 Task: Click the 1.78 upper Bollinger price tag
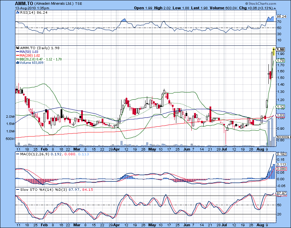[x=280, y=60]
